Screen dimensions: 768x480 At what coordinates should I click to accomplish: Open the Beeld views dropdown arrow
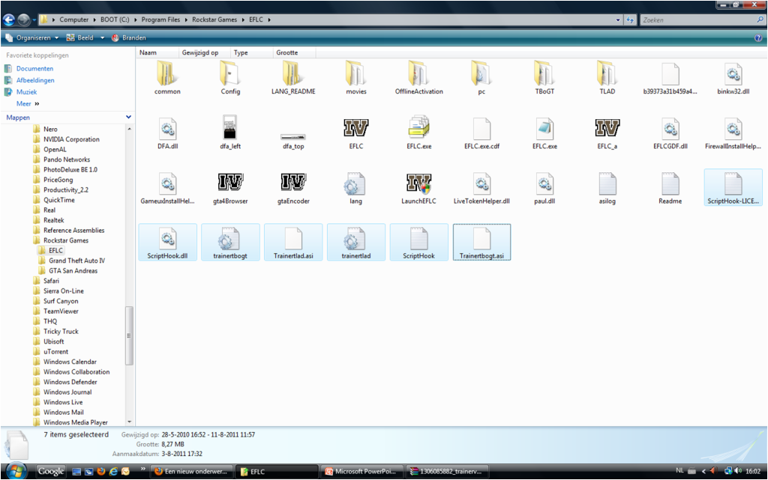(102, 37)
